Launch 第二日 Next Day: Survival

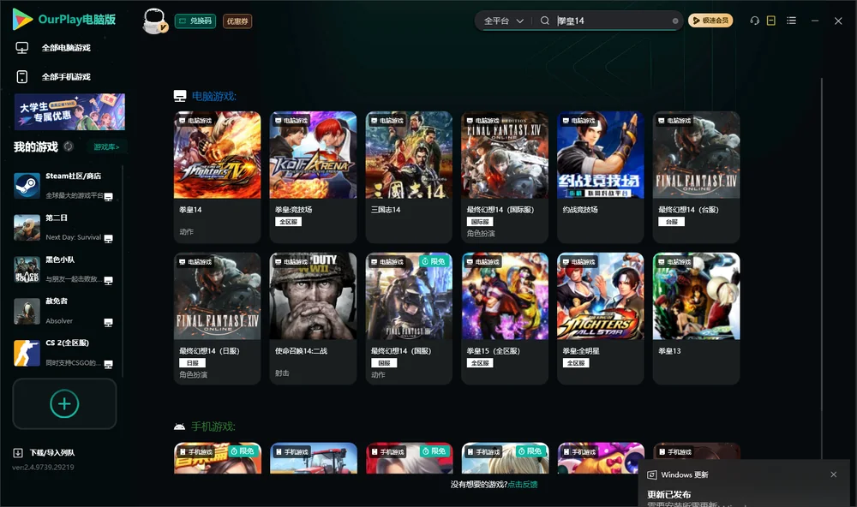[x=63, y=227]
